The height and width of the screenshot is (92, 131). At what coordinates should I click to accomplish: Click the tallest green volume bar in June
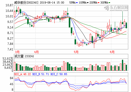point(122,65)
